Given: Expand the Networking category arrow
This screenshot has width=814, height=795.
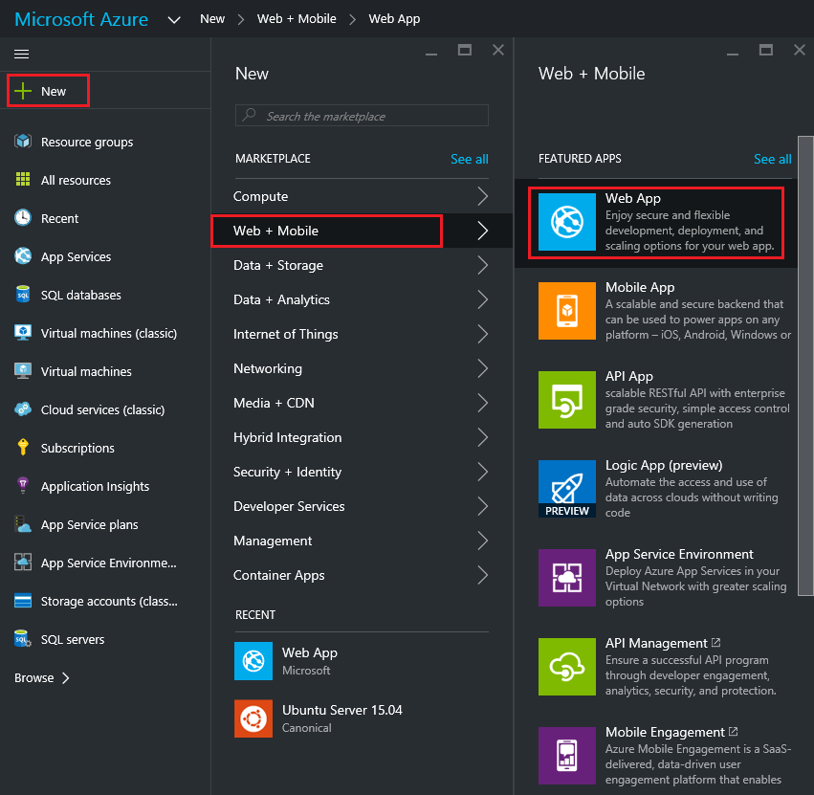Looking at the screenshot, I should [482, 368].
